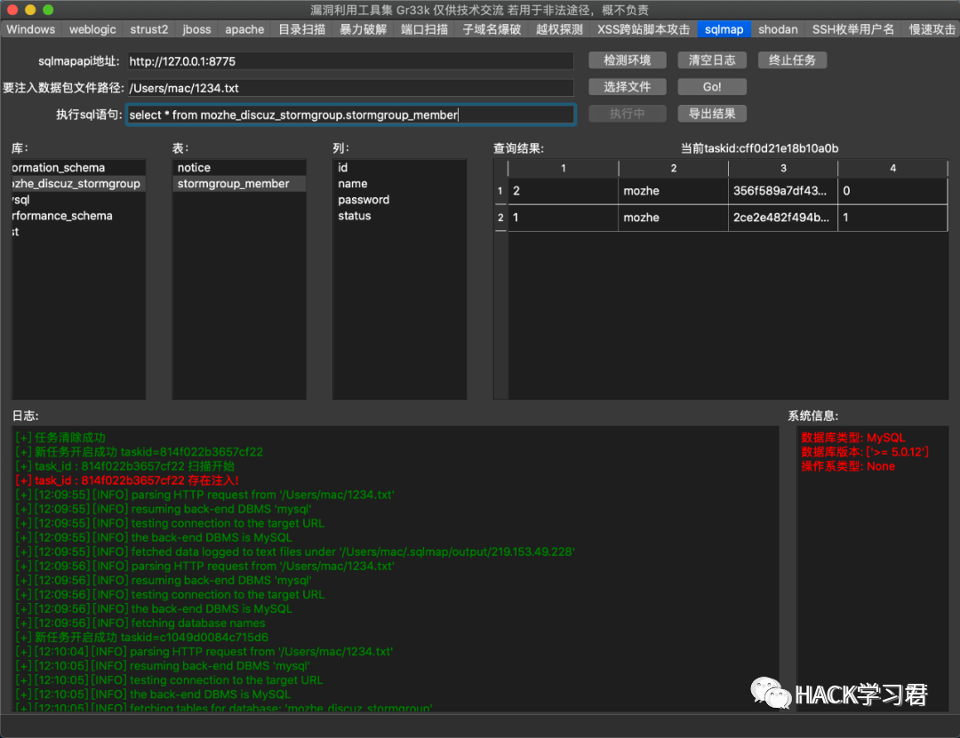Switch to 子域名爆破 tab

(492, 29)
